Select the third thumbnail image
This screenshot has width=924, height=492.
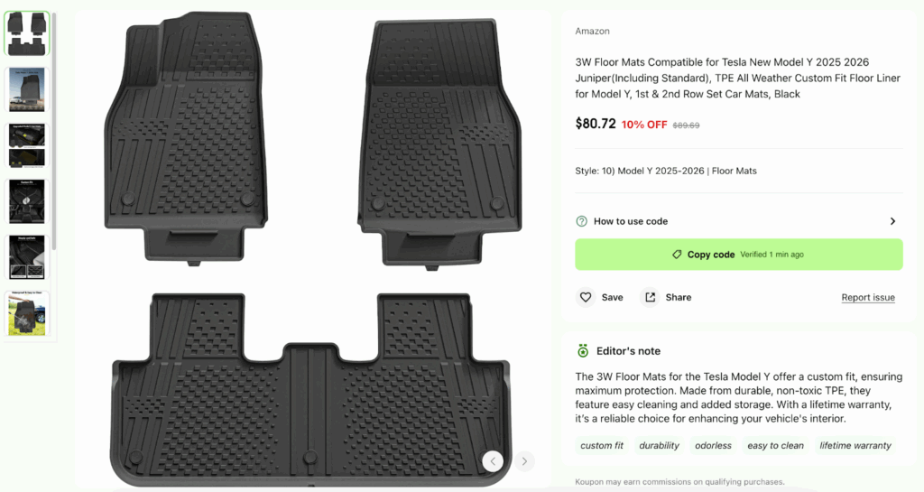pyautogui.click(x=27, y=145)
